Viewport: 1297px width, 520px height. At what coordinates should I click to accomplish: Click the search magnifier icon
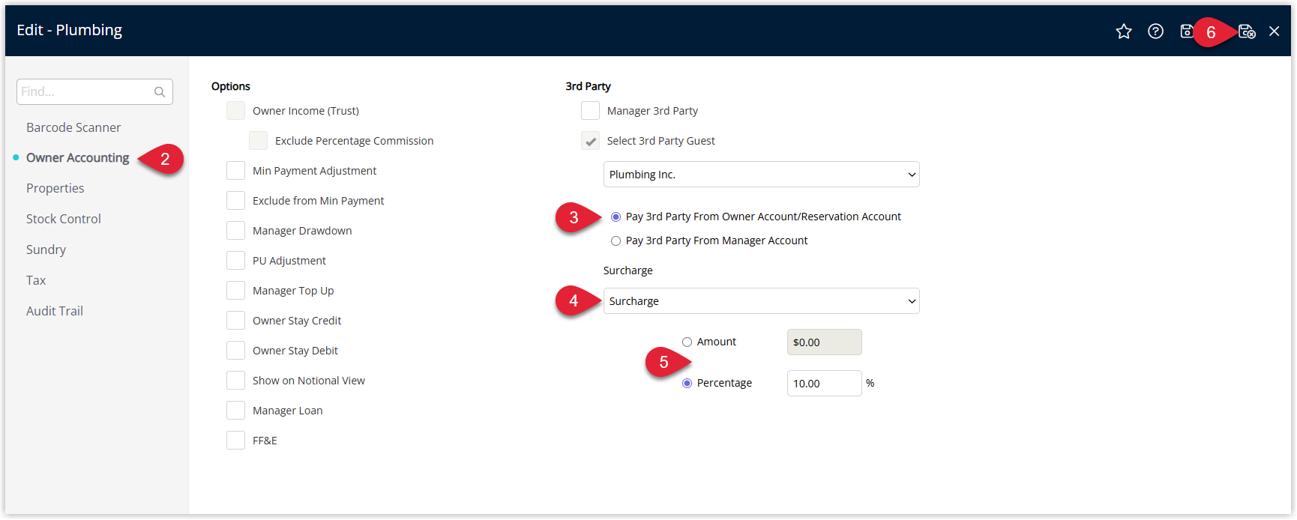pyautogui.click(x=160, y=91)
